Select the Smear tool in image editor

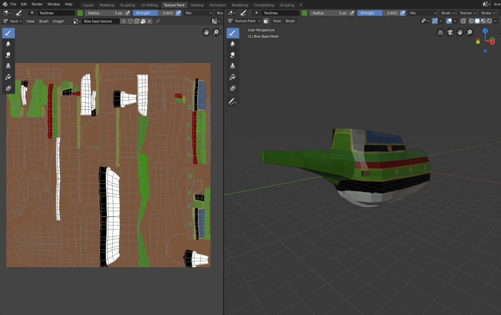[x=8, y=55]
